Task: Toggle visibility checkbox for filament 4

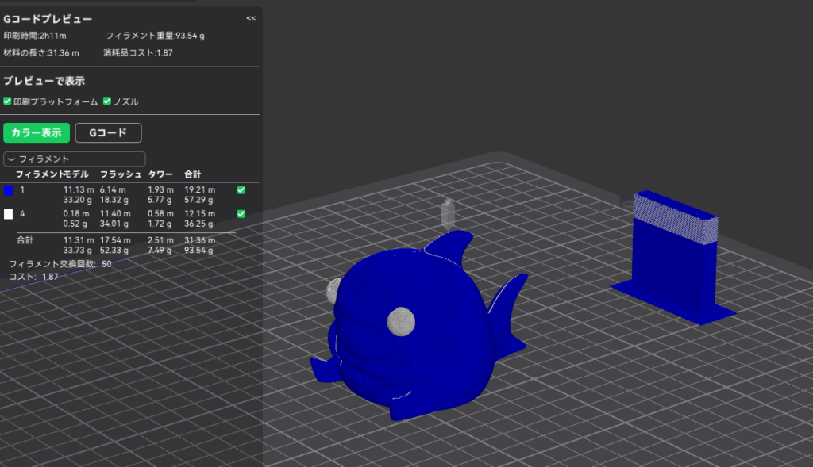Action: [241, 214]
